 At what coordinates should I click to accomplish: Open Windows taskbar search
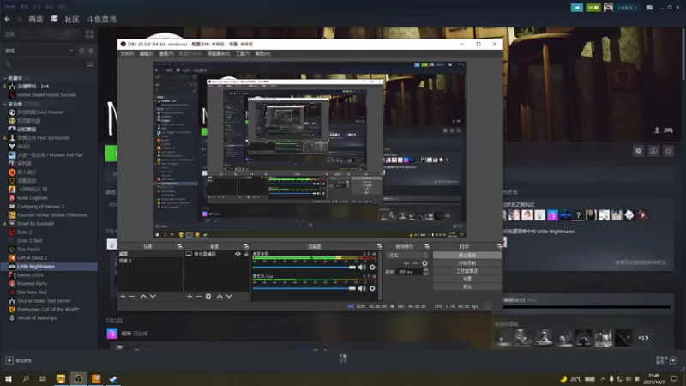26,378
